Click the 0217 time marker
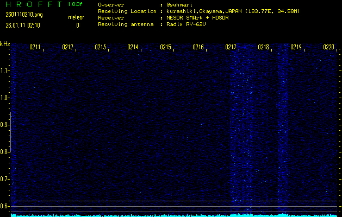This screenshot has height=217, width=342. point(231,47)
